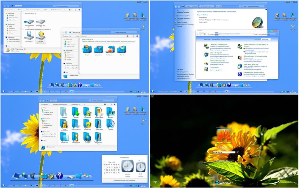Click the login submit arrow button
Viewport: 299px width, 188px height.
tap(238, 152)
